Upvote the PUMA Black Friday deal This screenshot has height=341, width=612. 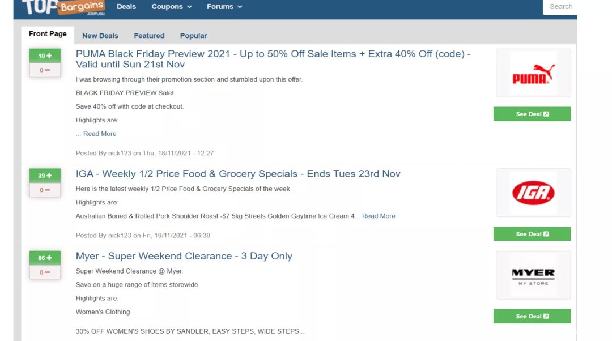coord(45,56)
